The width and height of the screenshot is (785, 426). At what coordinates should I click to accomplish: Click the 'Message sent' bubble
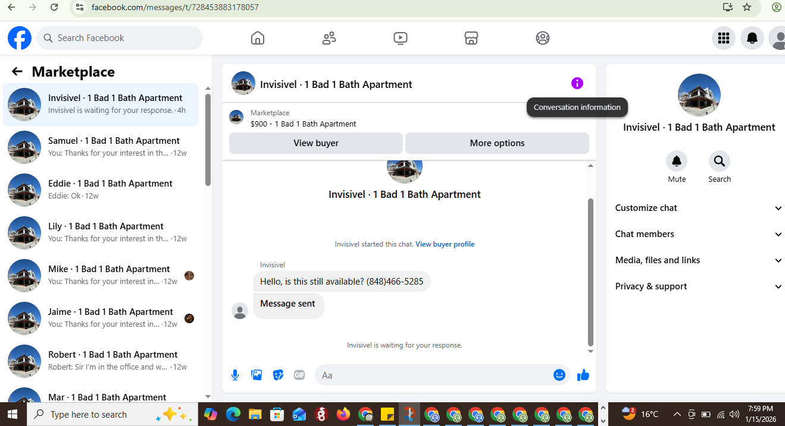(288, 305)
